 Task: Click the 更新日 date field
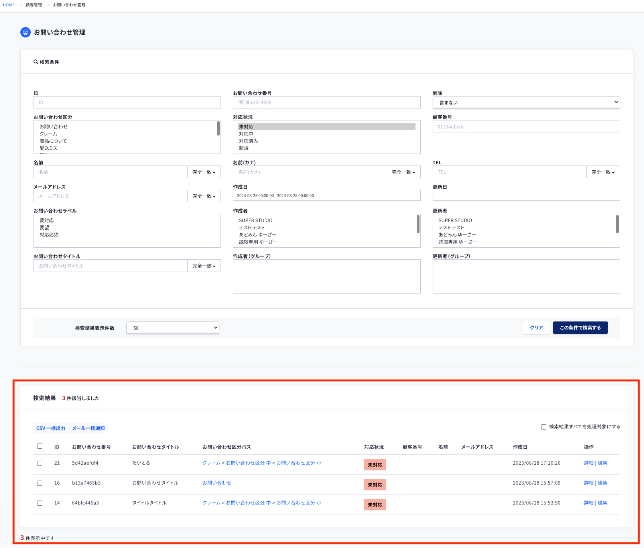tap(526, 195)
